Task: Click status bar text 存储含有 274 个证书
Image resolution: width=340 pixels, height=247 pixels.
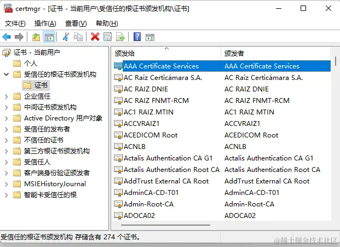Action: [107, 237]
